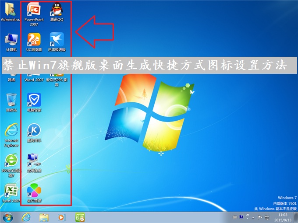The image size is (298, 223).
Task: Click the Show desktop button strip
Action: pos(296,217)
